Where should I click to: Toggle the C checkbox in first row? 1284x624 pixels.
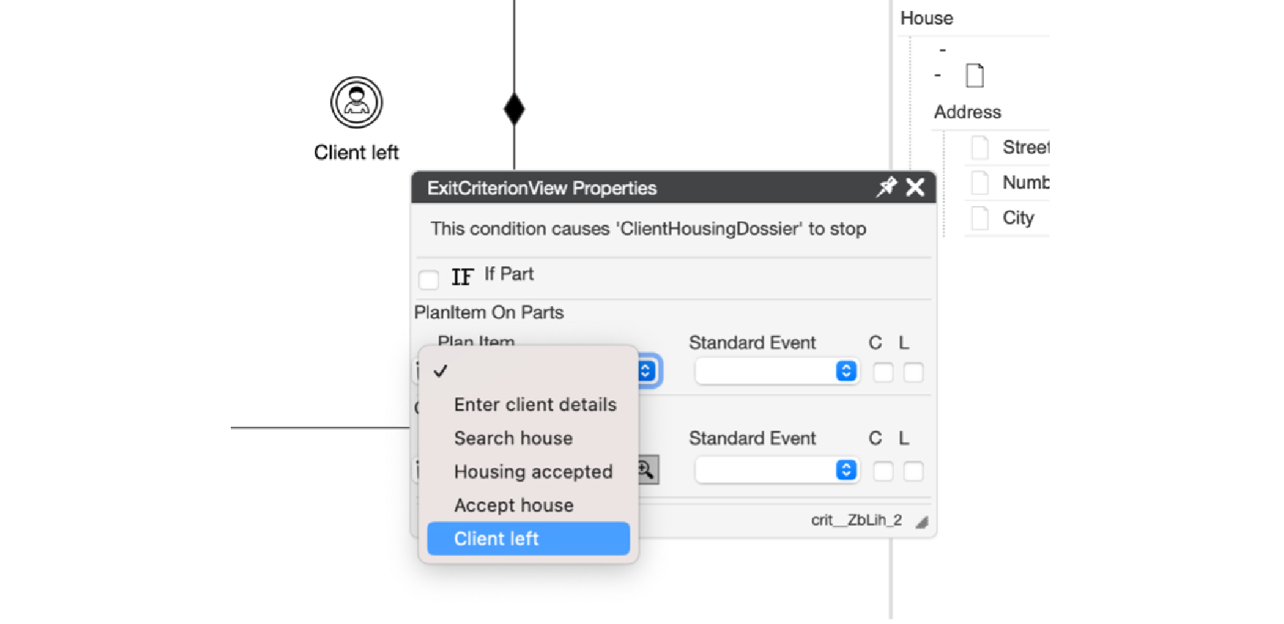[883, 373]
